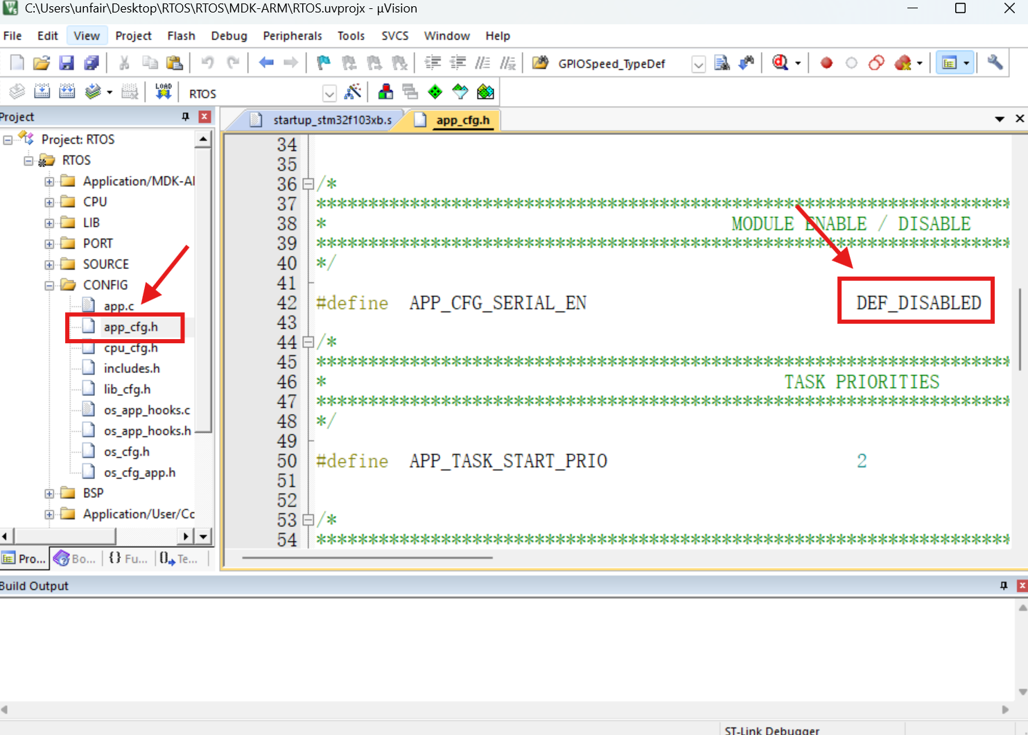Open Configuration with the wrench icon
Viewport: 1028px width, 735px height.
point(995,63)
